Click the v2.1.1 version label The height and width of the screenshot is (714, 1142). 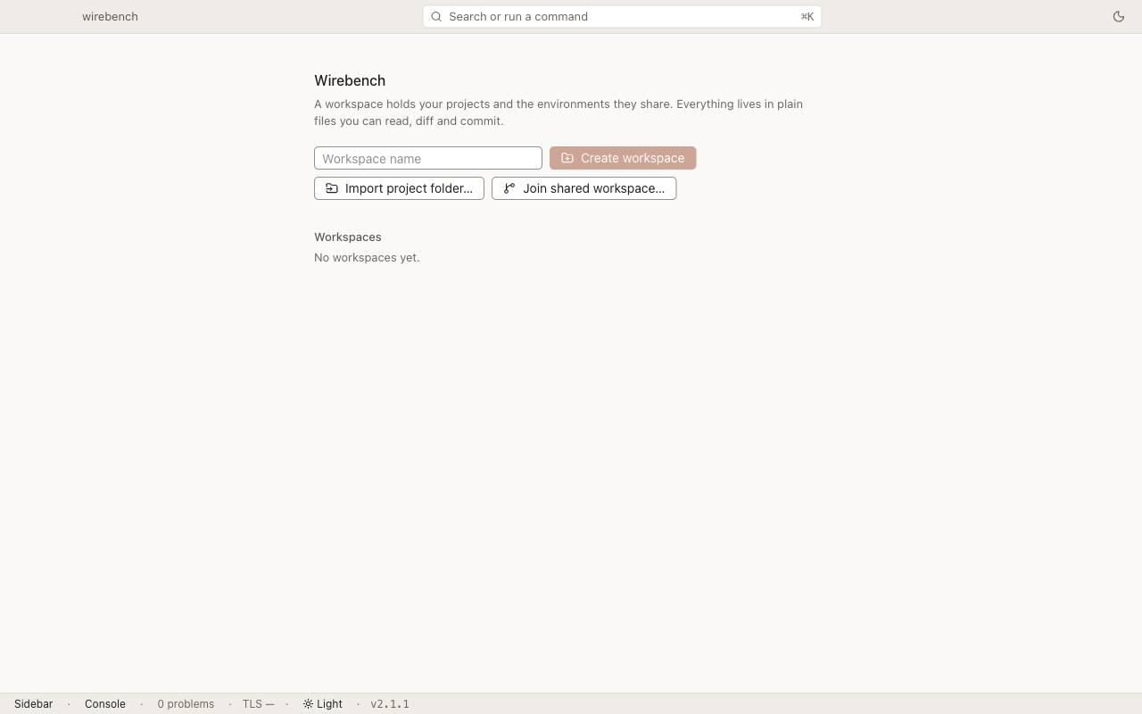pyautogui.click(x=390, y=703)
